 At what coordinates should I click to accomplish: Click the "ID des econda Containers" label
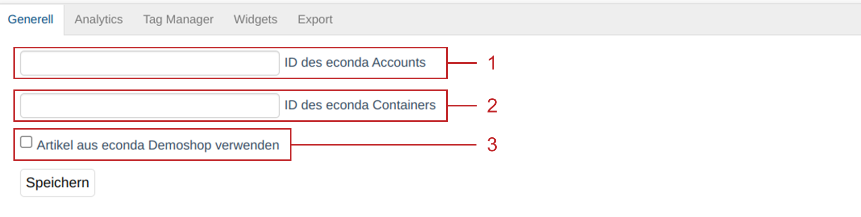pyautogui.click(x=360, y=105)
